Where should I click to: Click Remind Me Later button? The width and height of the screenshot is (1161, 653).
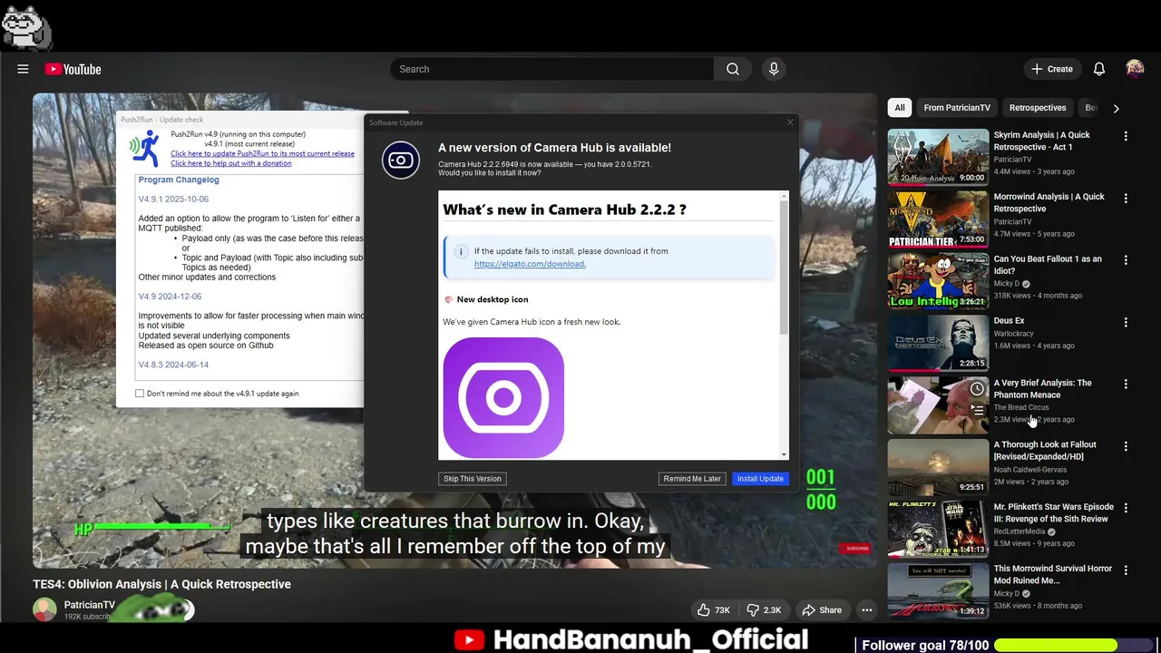pos(692,479)
